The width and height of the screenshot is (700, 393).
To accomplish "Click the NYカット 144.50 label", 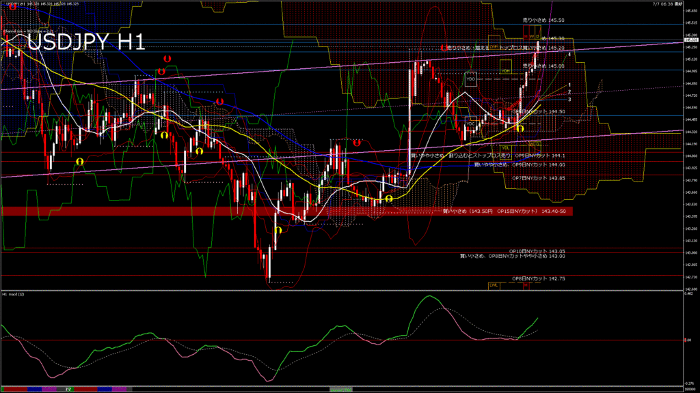I will coord(539,112).
